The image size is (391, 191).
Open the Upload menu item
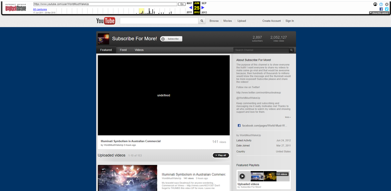[242, 21]
